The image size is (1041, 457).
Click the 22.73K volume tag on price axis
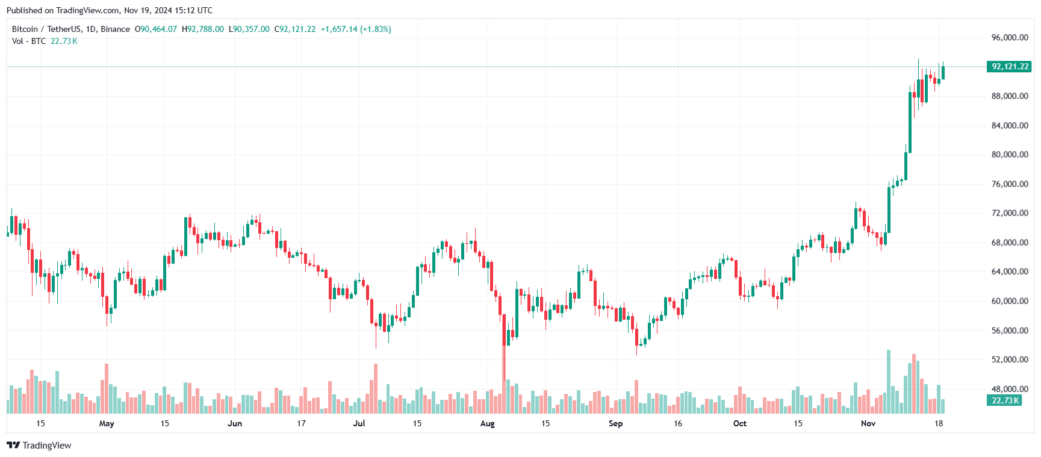[1005, 400]
